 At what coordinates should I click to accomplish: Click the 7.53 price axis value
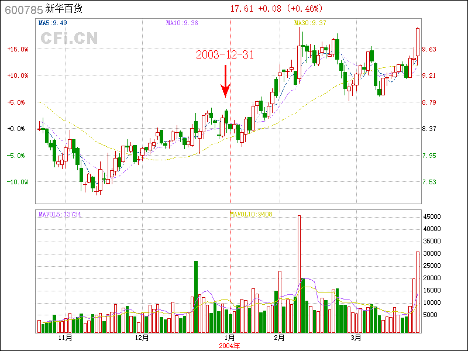(429, 182)
